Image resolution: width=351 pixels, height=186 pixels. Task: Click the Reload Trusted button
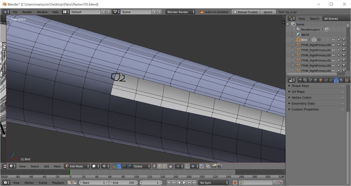pos(245,12)
